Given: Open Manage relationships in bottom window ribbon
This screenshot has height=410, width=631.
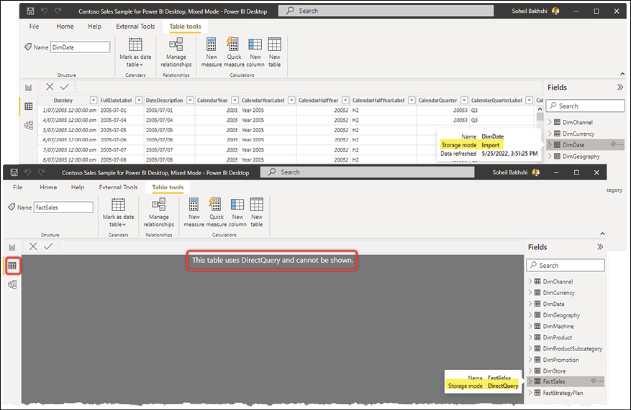Looking at the screenshot, I should [x=159, y=213].
